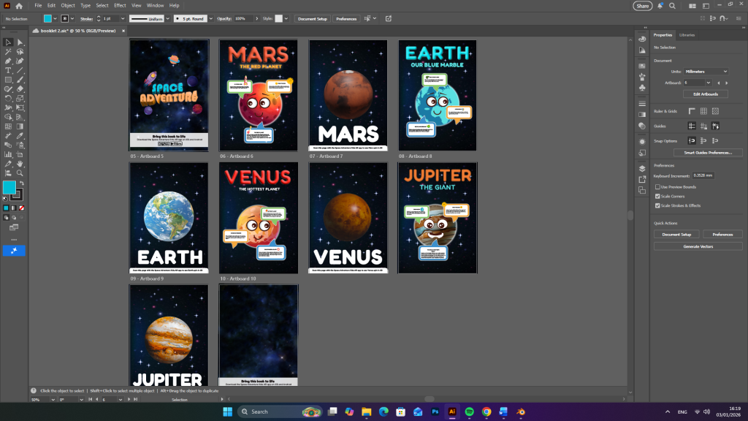Click the Edit Artboards button

[705, 94]
